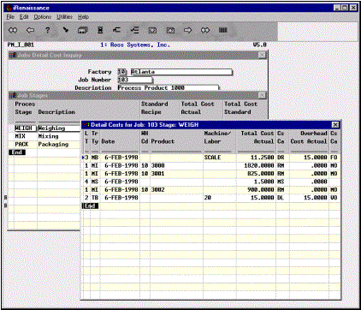
Task: Close the Job Stages window
Action: [x=262, y=95]
